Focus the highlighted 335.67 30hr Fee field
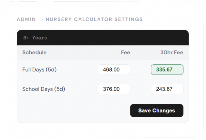 point(167,70)
